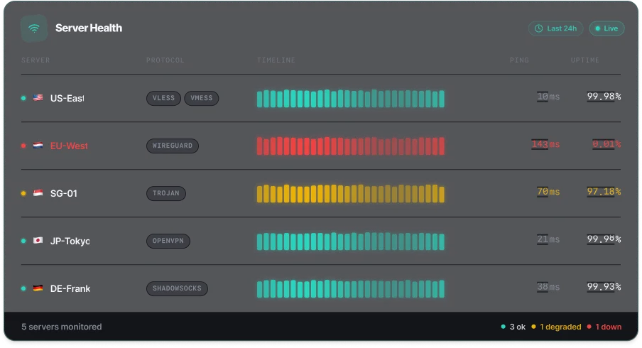Click the German flag for DE-Frank
The image size is (642, 348).
click(38, 288)
